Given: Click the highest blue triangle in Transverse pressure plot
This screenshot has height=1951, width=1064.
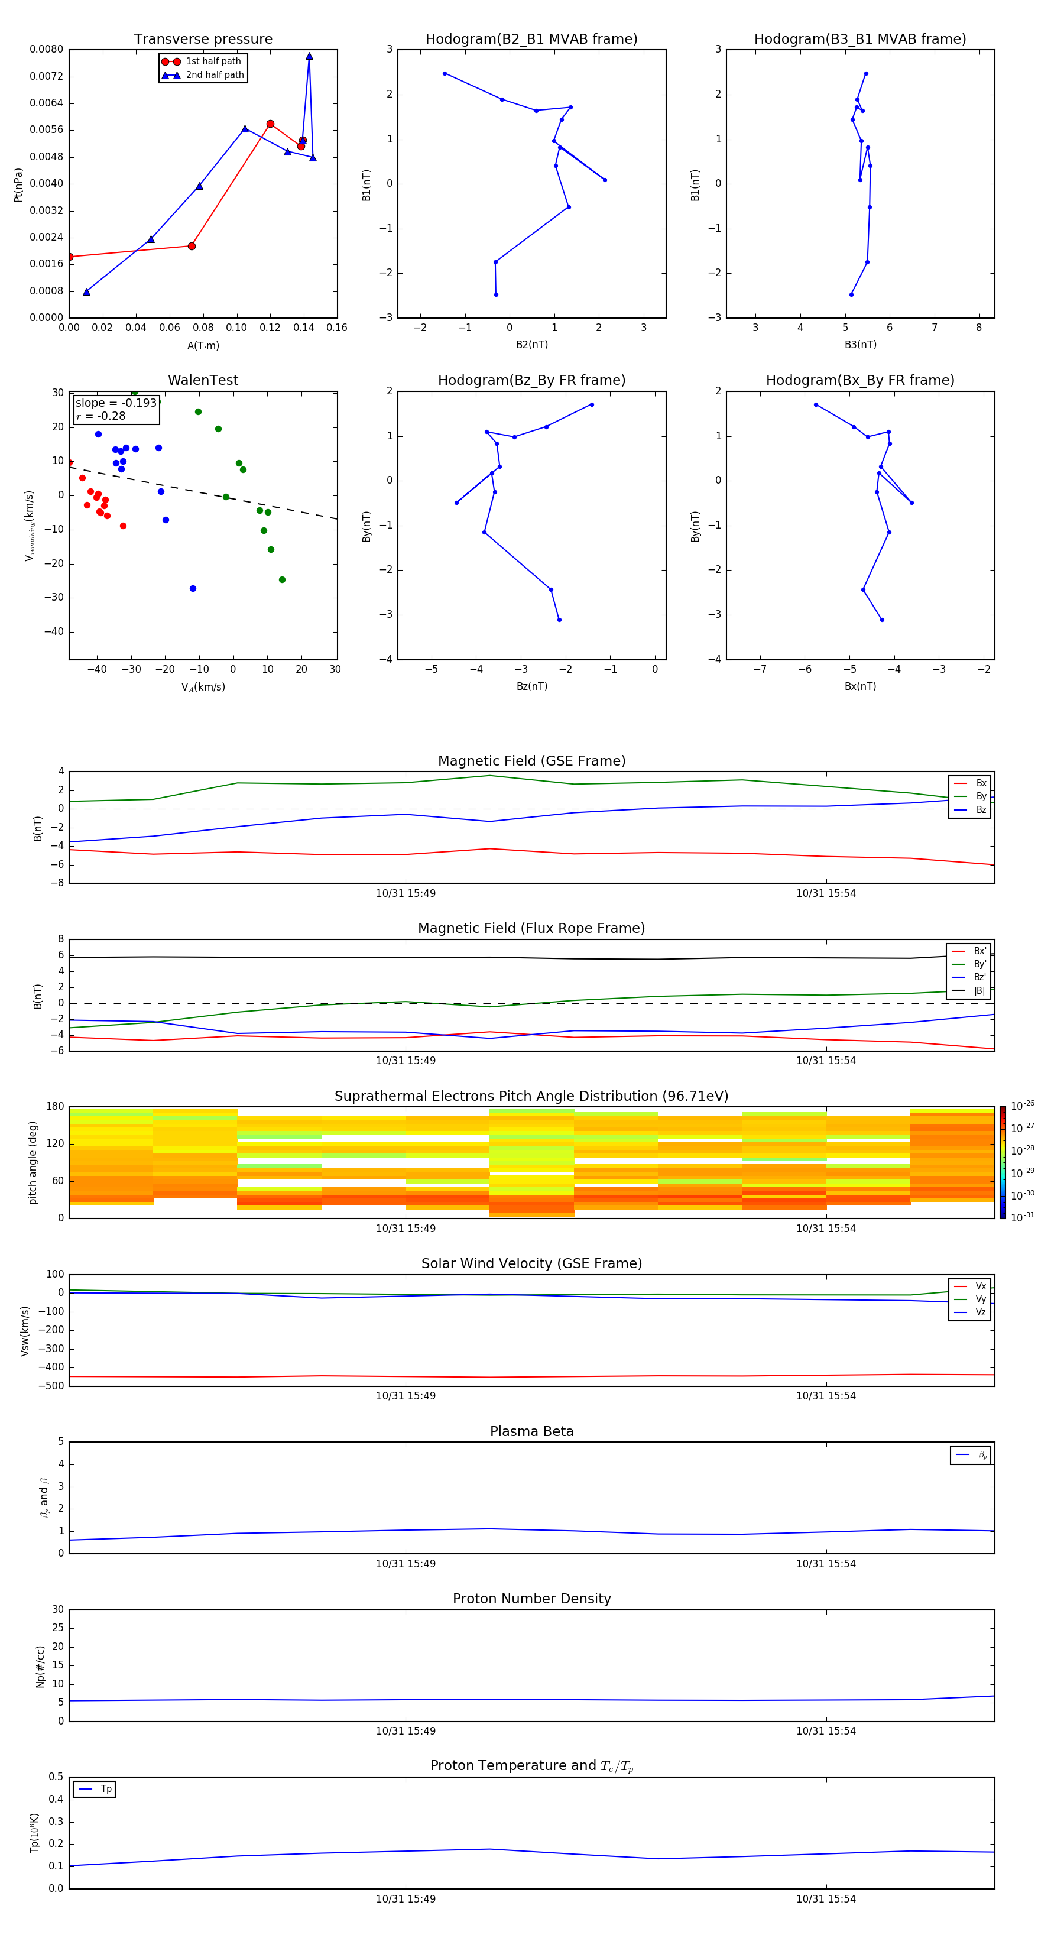Looking at the screenshot, I should 309,56.
